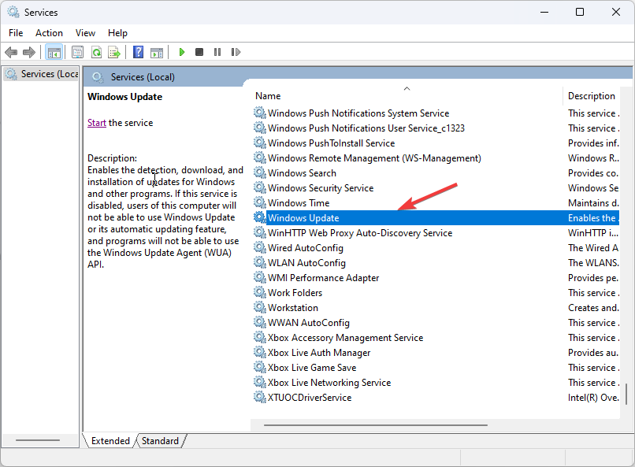Switch to the Extended tab
This screenshot has height=467, width=635.
pos(110,441)
